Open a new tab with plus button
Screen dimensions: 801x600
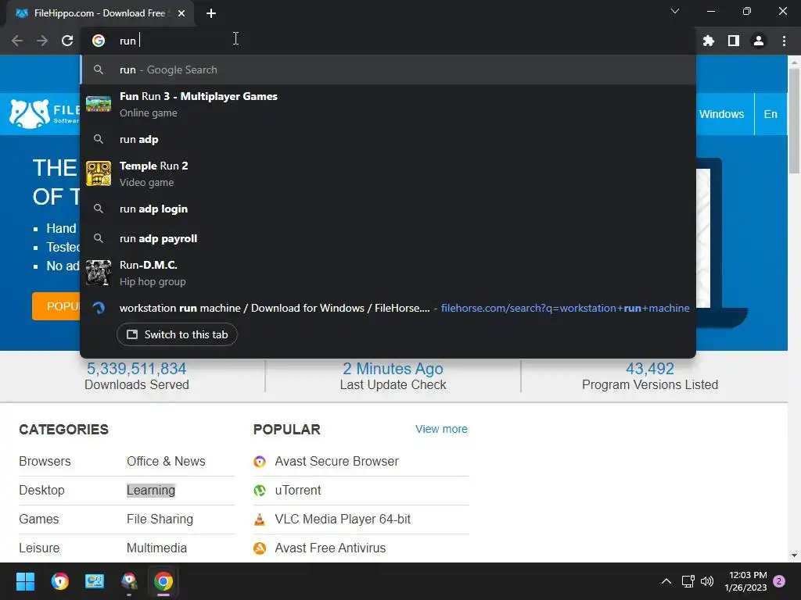(211, 13)
